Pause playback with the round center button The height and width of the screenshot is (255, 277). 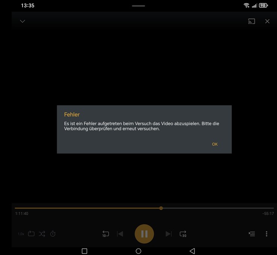click(x=144, y=234)
